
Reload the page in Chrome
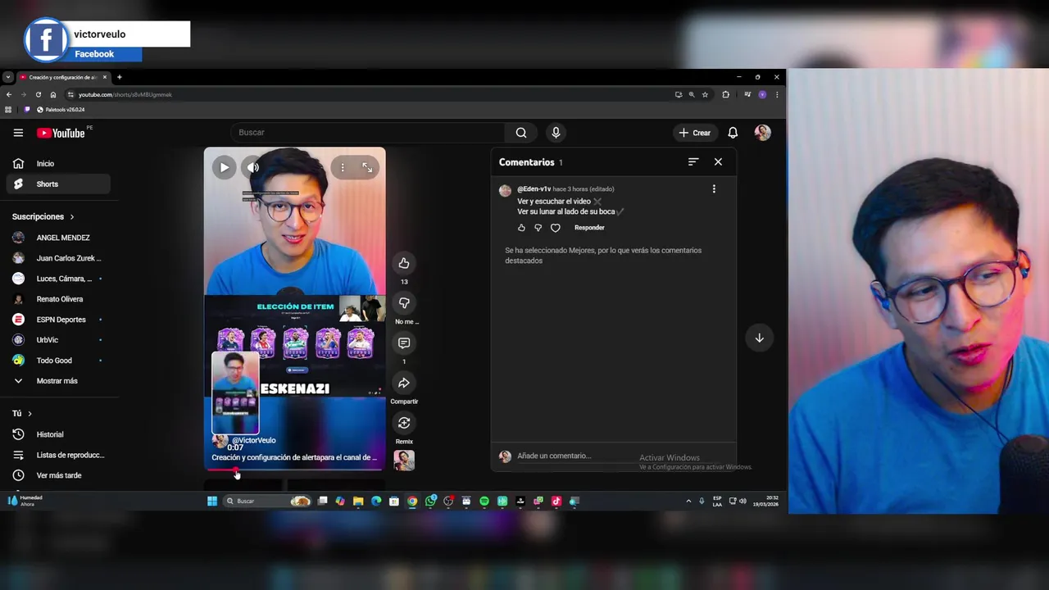coord(38,94)
